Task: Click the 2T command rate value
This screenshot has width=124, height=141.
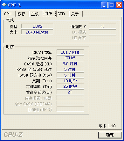Action: pos(70,92)
